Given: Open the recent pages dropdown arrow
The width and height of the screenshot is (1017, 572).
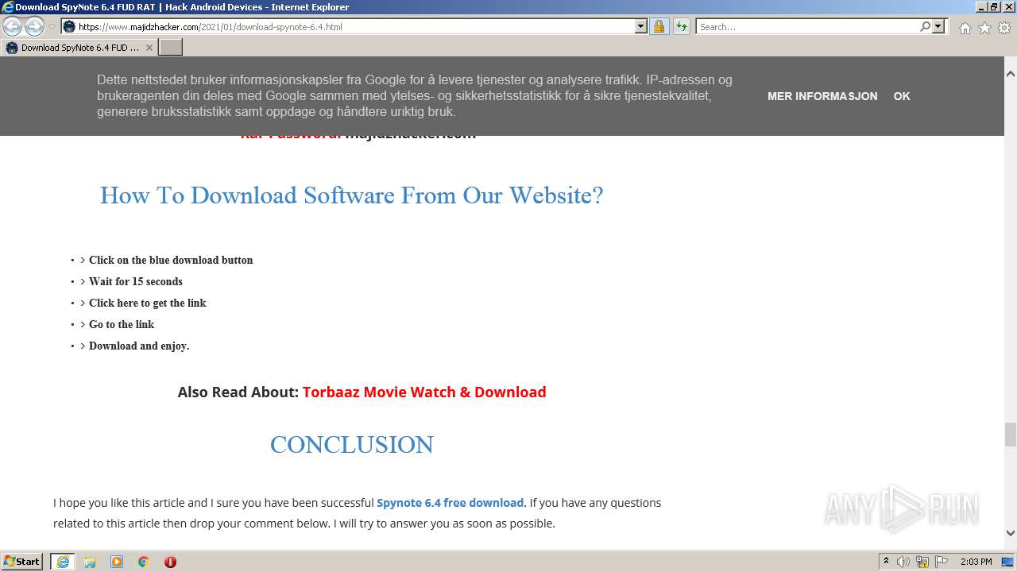Looking at the screenshot, I should [x=52, y=27].
